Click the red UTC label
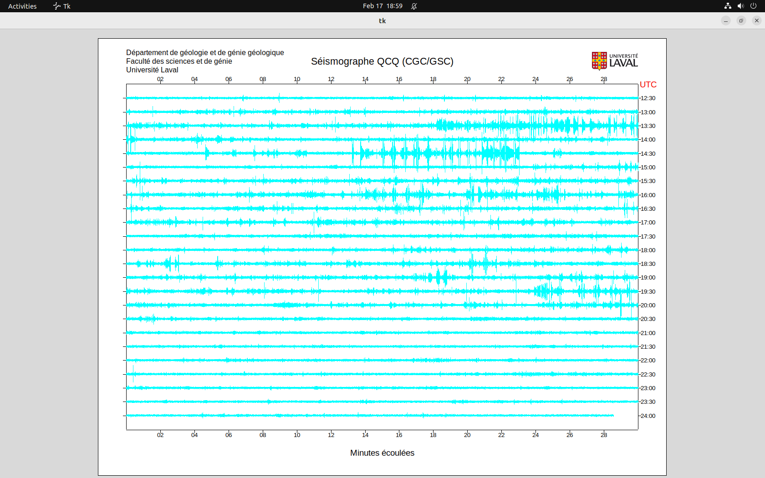765x478 pixels. coord(648,85)
